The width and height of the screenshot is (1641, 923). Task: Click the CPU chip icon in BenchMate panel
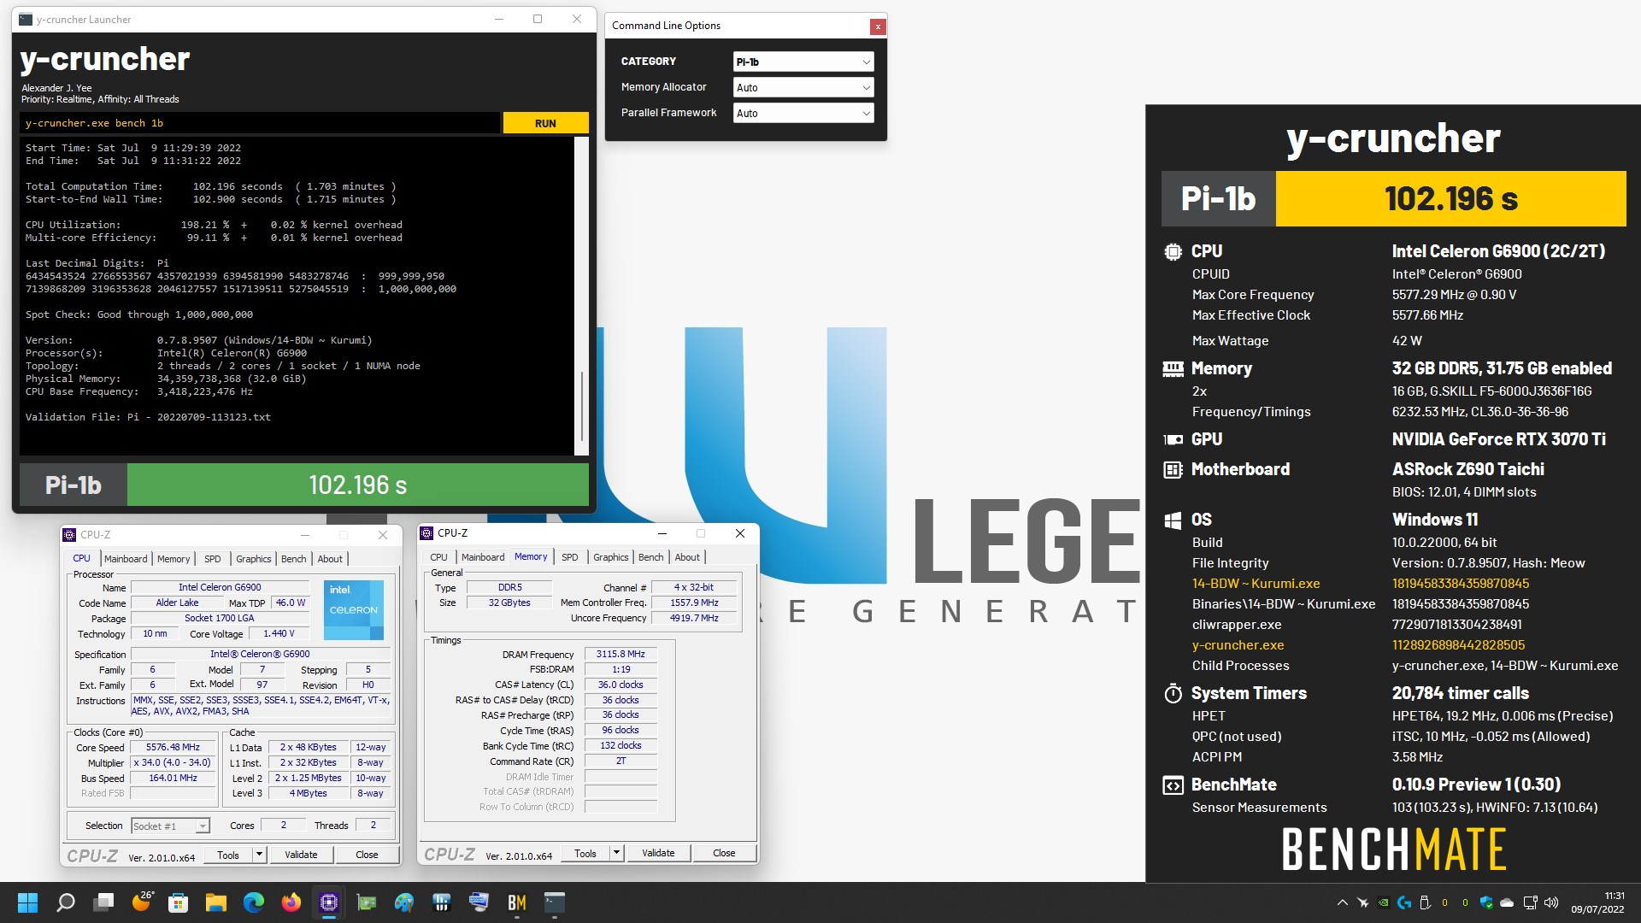click(x=1173, y=252)
